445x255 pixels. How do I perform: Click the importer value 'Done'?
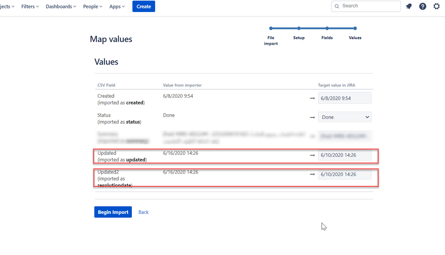(x=169, y=115)
